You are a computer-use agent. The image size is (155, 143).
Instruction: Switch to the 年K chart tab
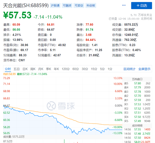click(x=56, y=69)
